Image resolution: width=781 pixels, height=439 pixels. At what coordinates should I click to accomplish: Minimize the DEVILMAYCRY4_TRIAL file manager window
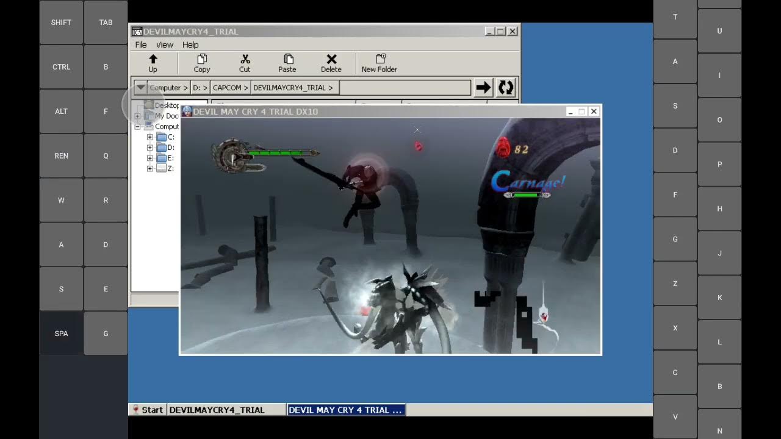coord(489,31)
